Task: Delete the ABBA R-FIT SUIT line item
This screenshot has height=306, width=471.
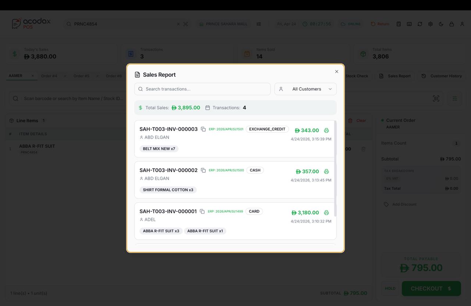Action: coord(364,149)
